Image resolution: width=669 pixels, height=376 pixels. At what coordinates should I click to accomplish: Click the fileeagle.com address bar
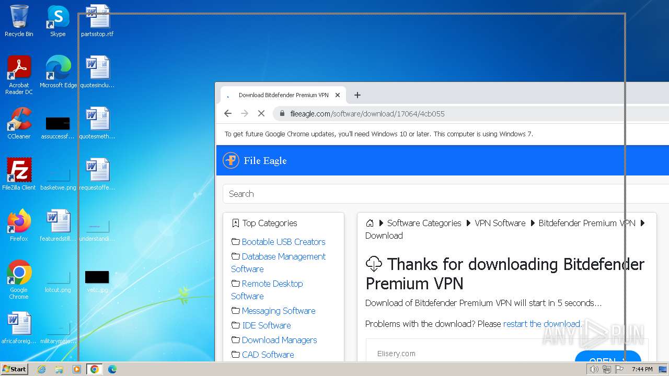click(470, 113)
